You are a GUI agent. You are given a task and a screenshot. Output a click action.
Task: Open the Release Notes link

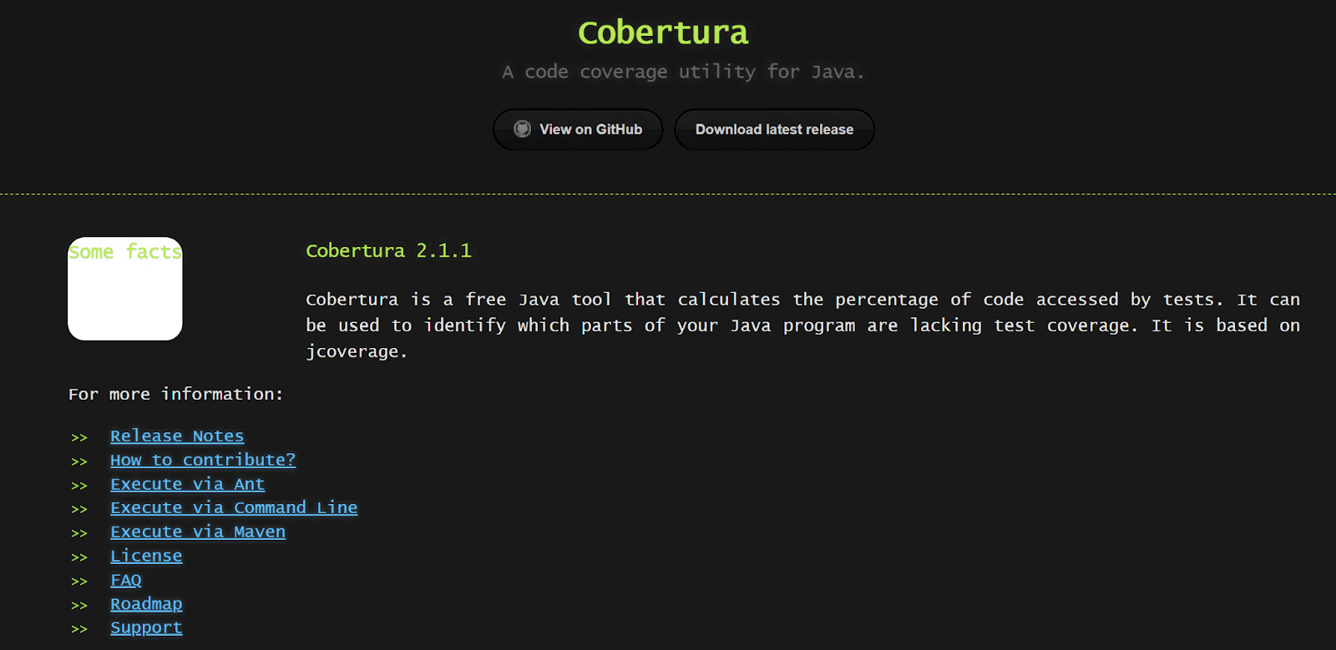point(177,436)
